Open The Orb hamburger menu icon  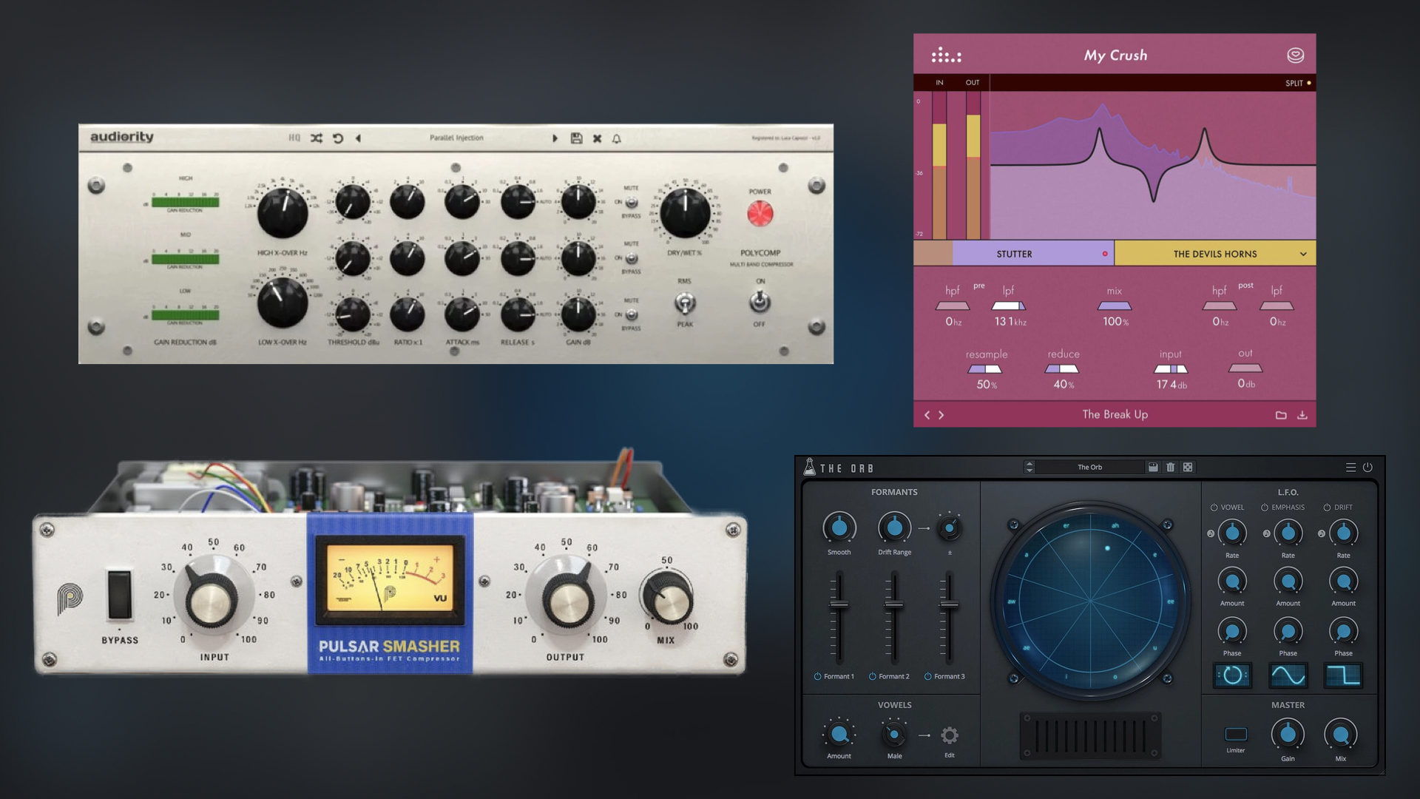point(1351,467)
